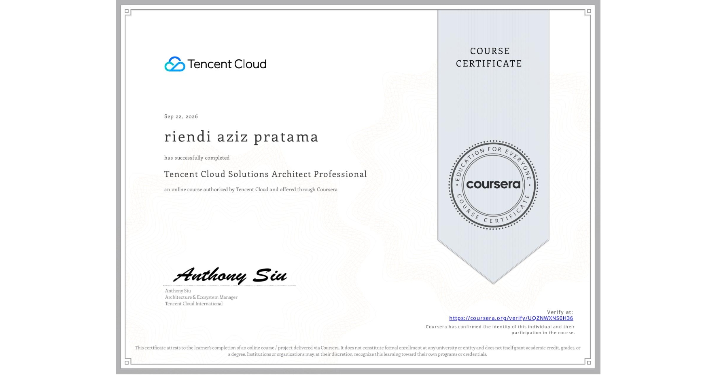Select the name 'riendi aziz pratama'
Image resolution: width=717 pixels, height=375 pixels.
pos(241,137)
